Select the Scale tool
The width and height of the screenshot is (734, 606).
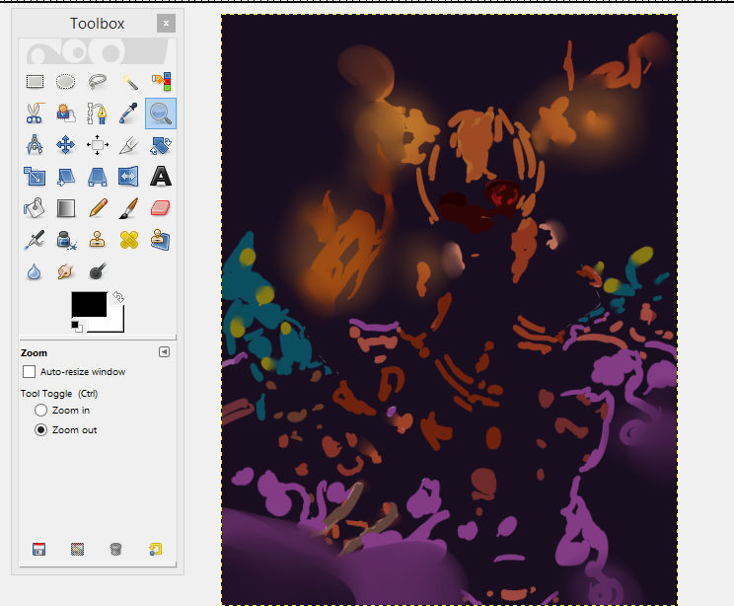pyautogui.click(x=35, y=177)
